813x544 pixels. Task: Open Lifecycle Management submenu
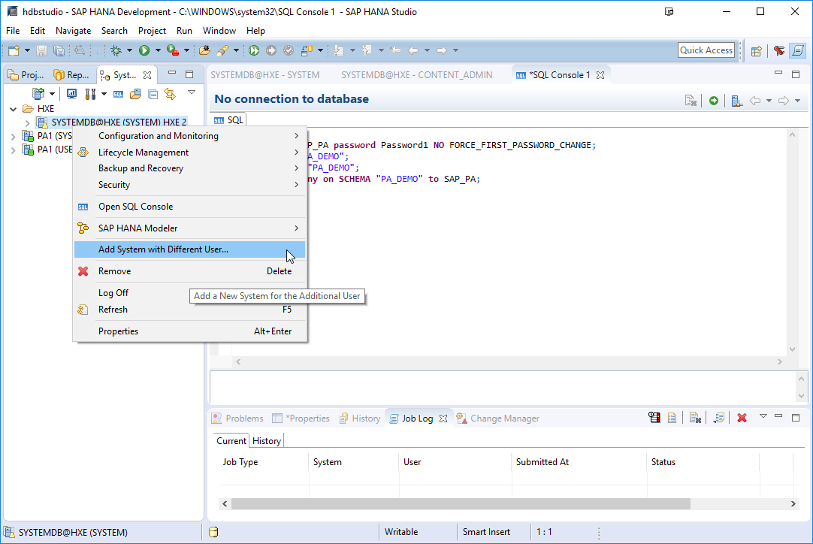190,153
